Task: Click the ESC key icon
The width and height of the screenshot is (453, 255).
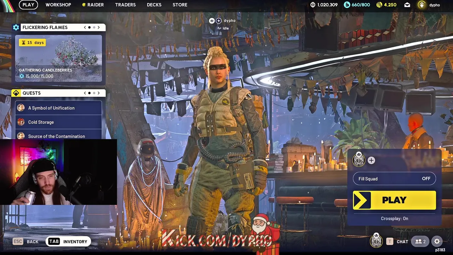Action: [18, 241]
